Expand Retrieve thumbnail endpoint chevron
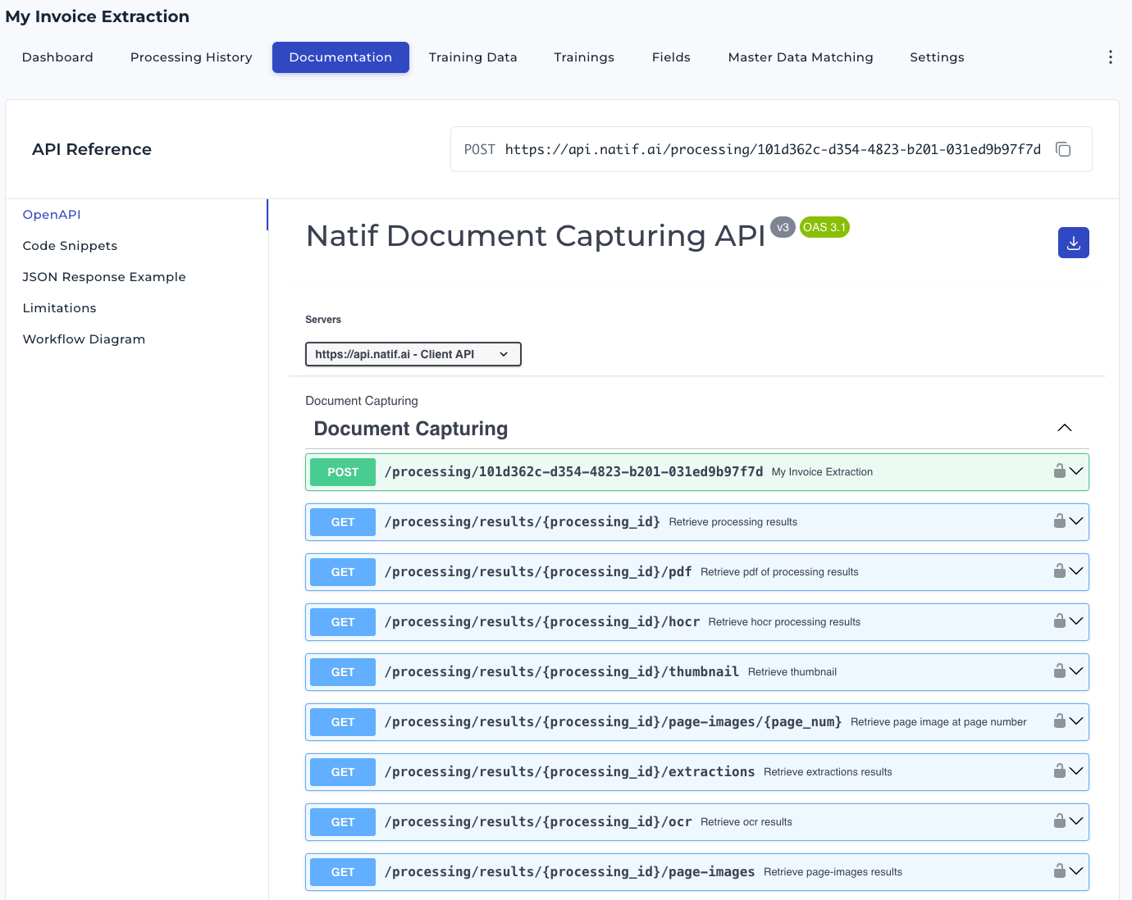Viewport: 1132px width, 900px height. (x=1076, y=671)
